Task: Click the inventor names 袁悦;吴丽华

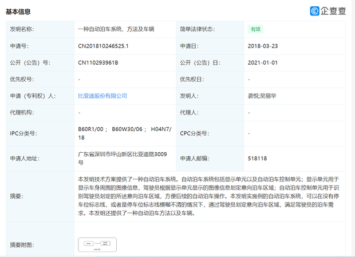Action: pyautogui.click(x=263, y=96)
